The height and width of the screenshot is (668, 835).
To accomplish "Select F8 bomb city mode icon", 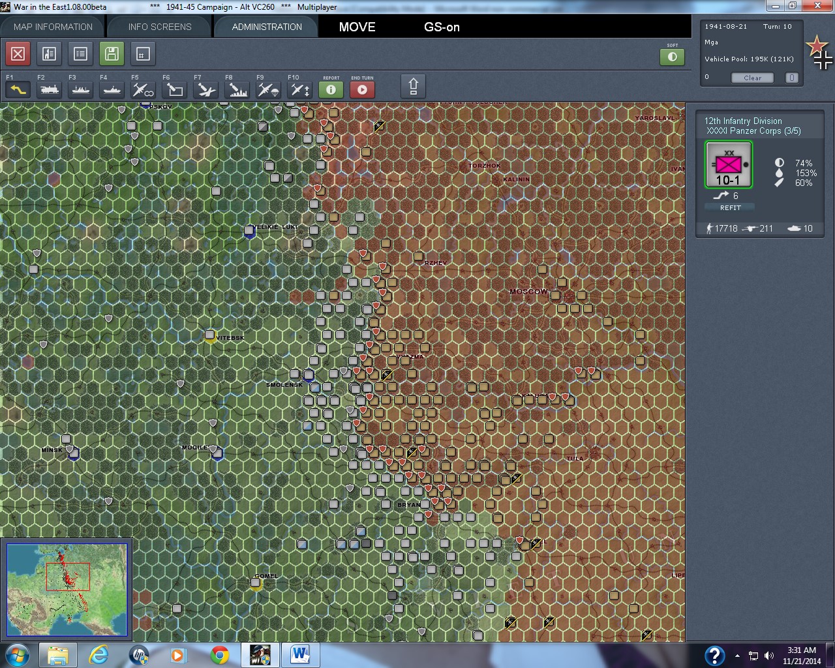I will (237, 89).
